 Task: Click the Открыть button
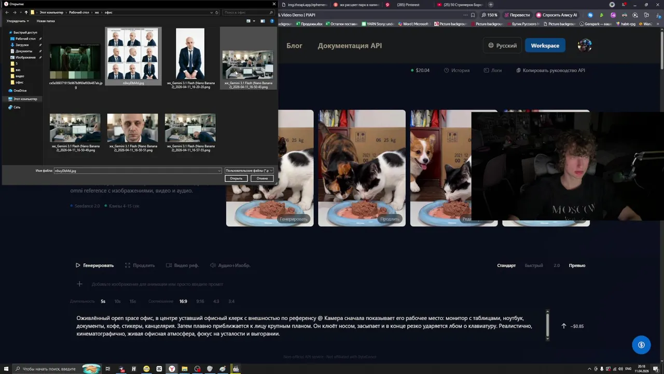point(236,178)
